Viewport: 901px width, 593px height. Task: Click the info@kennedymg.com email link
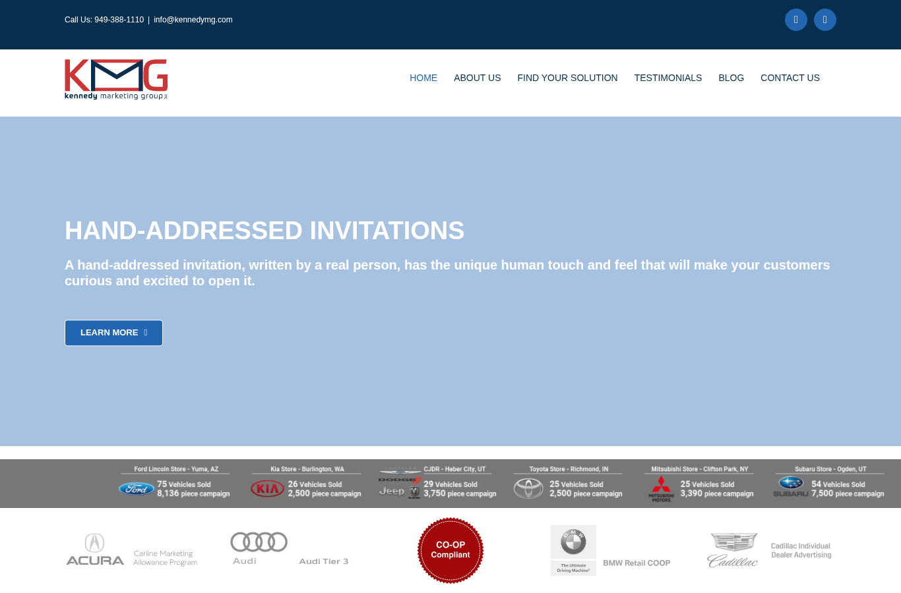click(x=193, y=20)
